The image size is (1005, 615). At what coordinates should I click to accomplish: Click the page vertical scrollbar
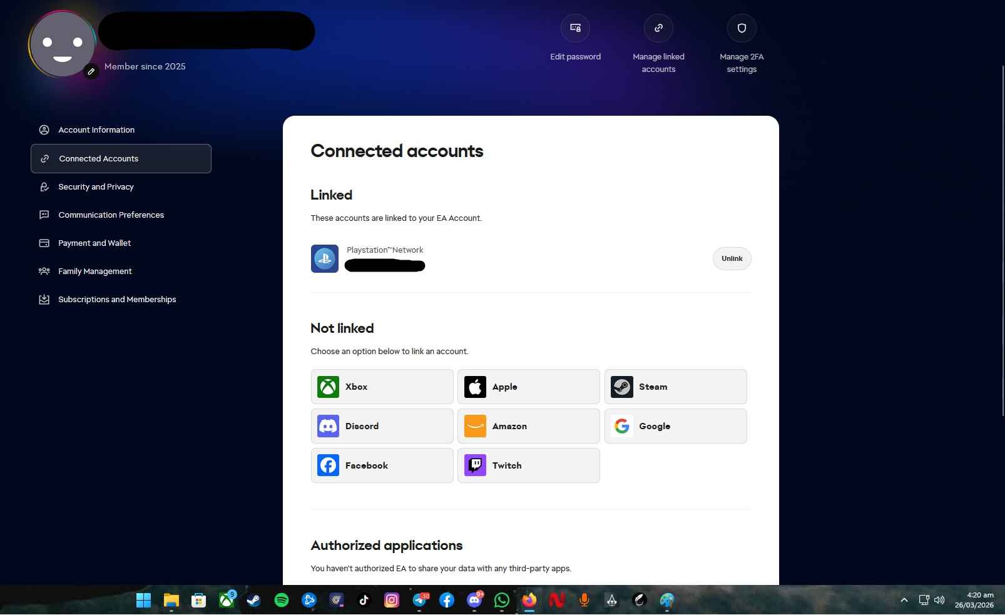click(x=1002, y=241)
